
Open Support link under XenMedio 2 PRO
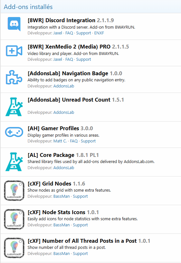pos(83,59)
